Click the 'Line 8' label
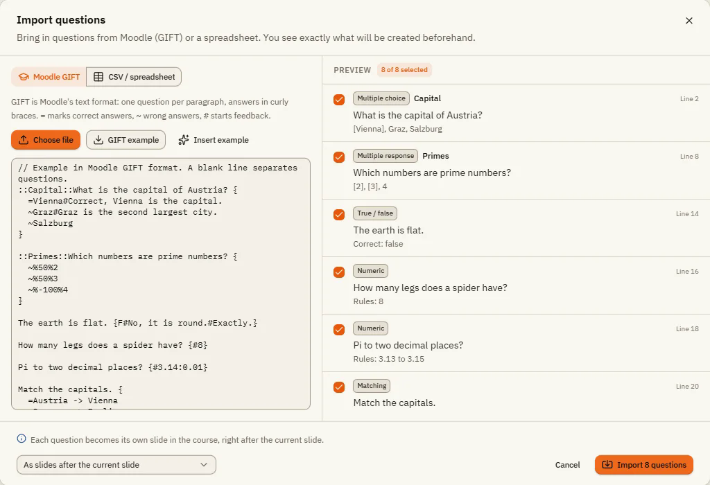 click(x=689, y=156)
